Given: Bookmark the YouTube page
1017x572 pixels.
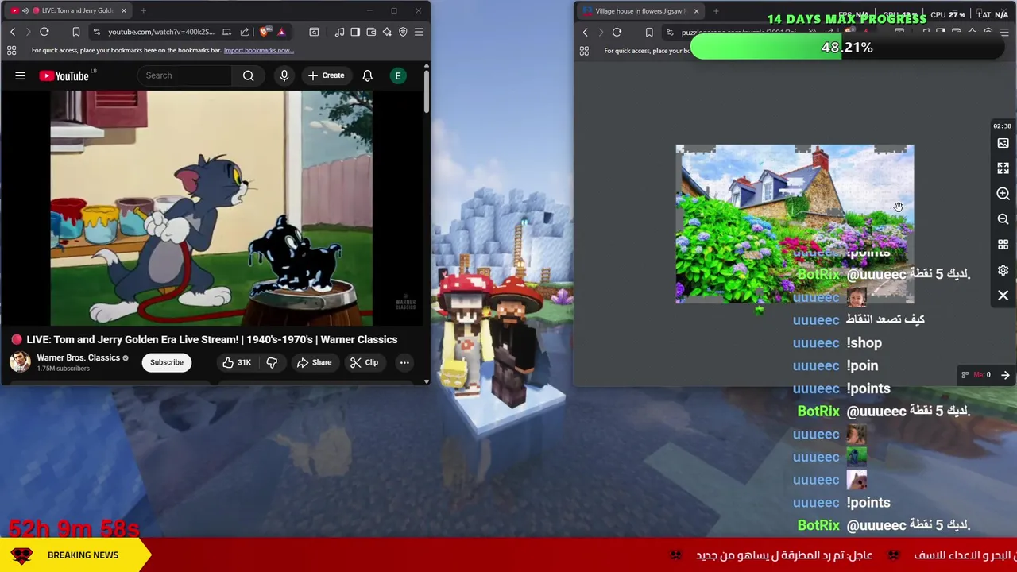Looking at the screenshot, I should (x=76, y=32).
